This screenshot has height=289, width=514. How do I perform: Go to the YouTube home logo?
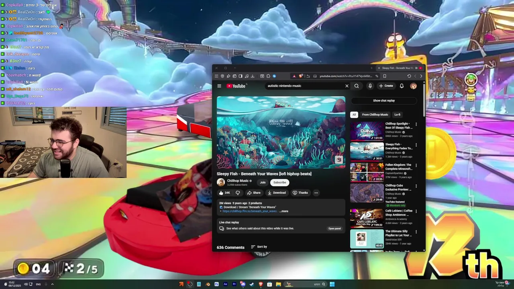tap(236, 86)
